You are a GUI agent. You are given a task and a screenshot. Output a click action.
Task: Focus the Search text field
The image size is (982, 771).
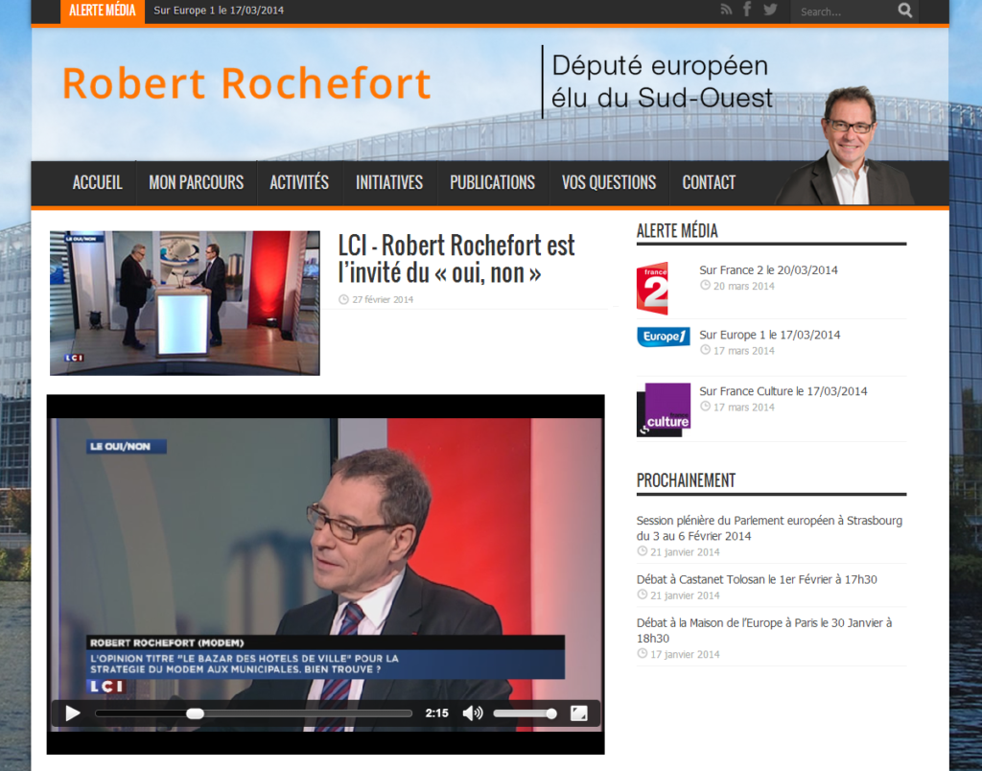843,12
